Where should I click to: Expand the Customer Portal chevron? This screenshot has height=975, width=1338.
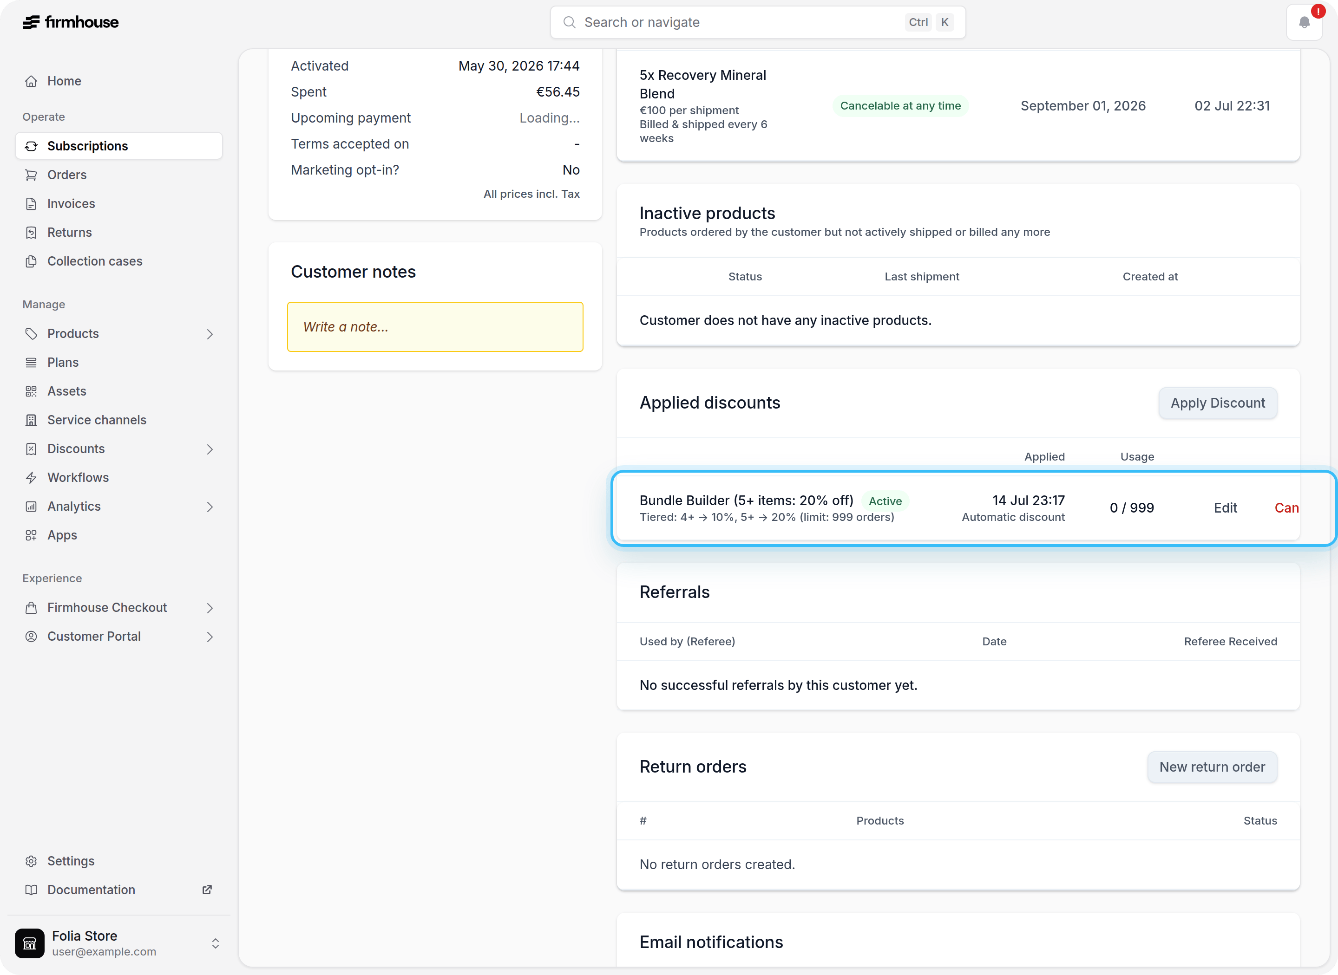210,637
